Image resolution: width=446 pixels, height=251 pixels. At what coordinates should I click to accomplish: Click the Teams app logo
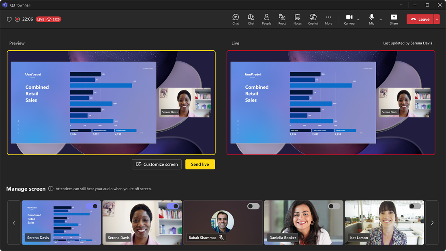pyautogui.click(x=4, y=5)
